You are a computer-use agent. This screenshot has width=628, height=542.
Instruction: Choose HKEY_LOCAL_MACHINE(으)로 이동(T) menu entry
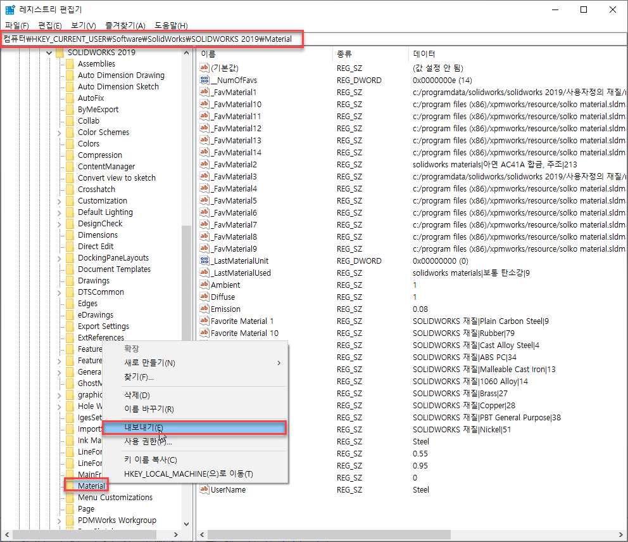pyautogui.click(x=194, y=474)
